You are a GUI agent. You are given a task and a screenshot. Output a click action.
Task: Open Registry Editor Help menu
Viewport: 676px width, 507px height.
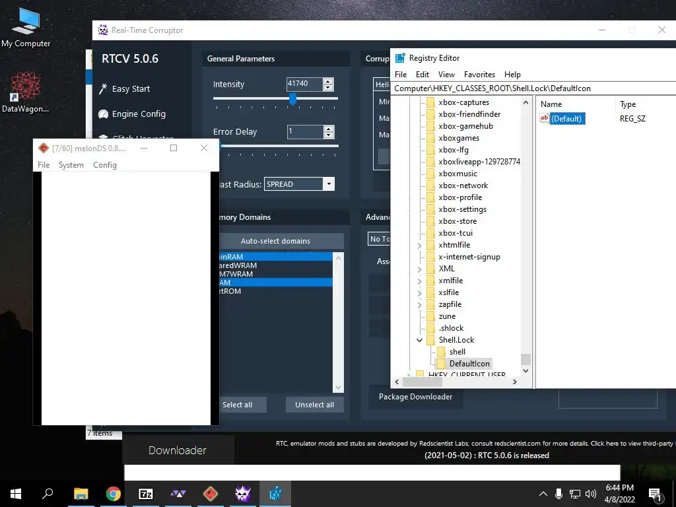tap(512, 74)
